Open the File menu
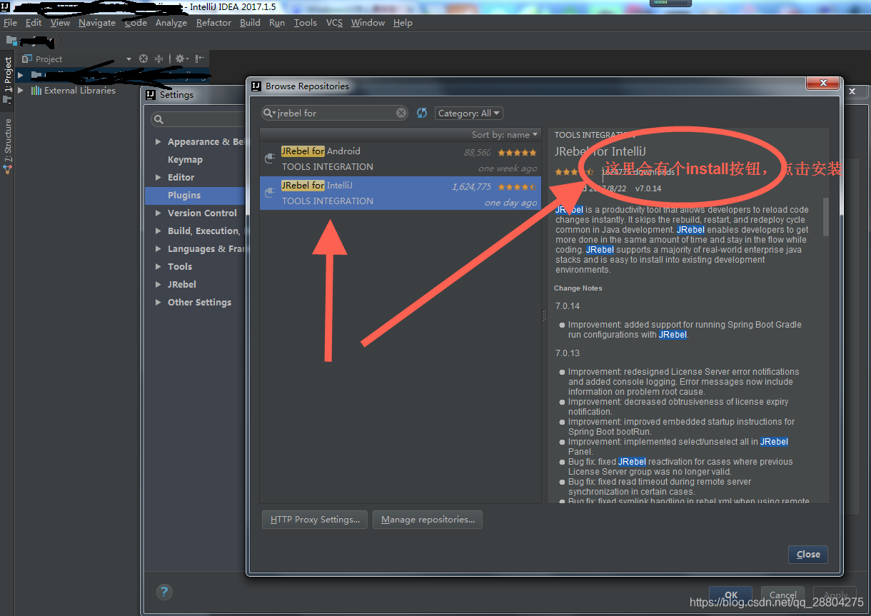Image resolution: width=871 pixels, height=616 pixels. click(x=10, y=23)
